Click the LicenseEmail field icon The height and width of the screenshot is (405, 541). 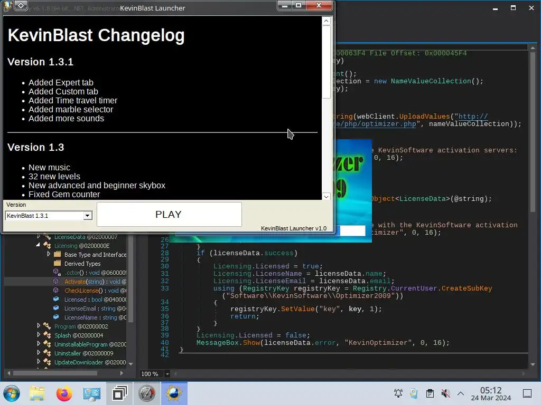coord(56,308)
